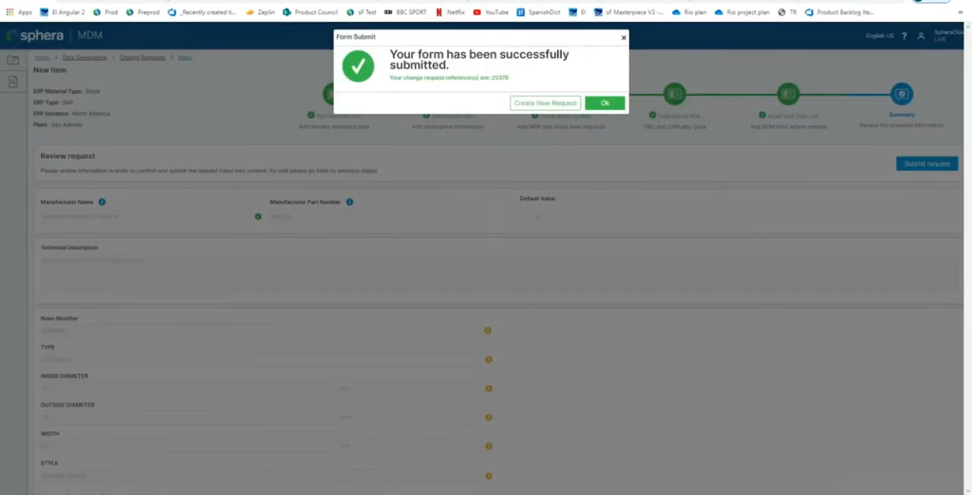Open the English US language selector
The height and width of the screenshot is (495, 972).
tap(879, 36)
